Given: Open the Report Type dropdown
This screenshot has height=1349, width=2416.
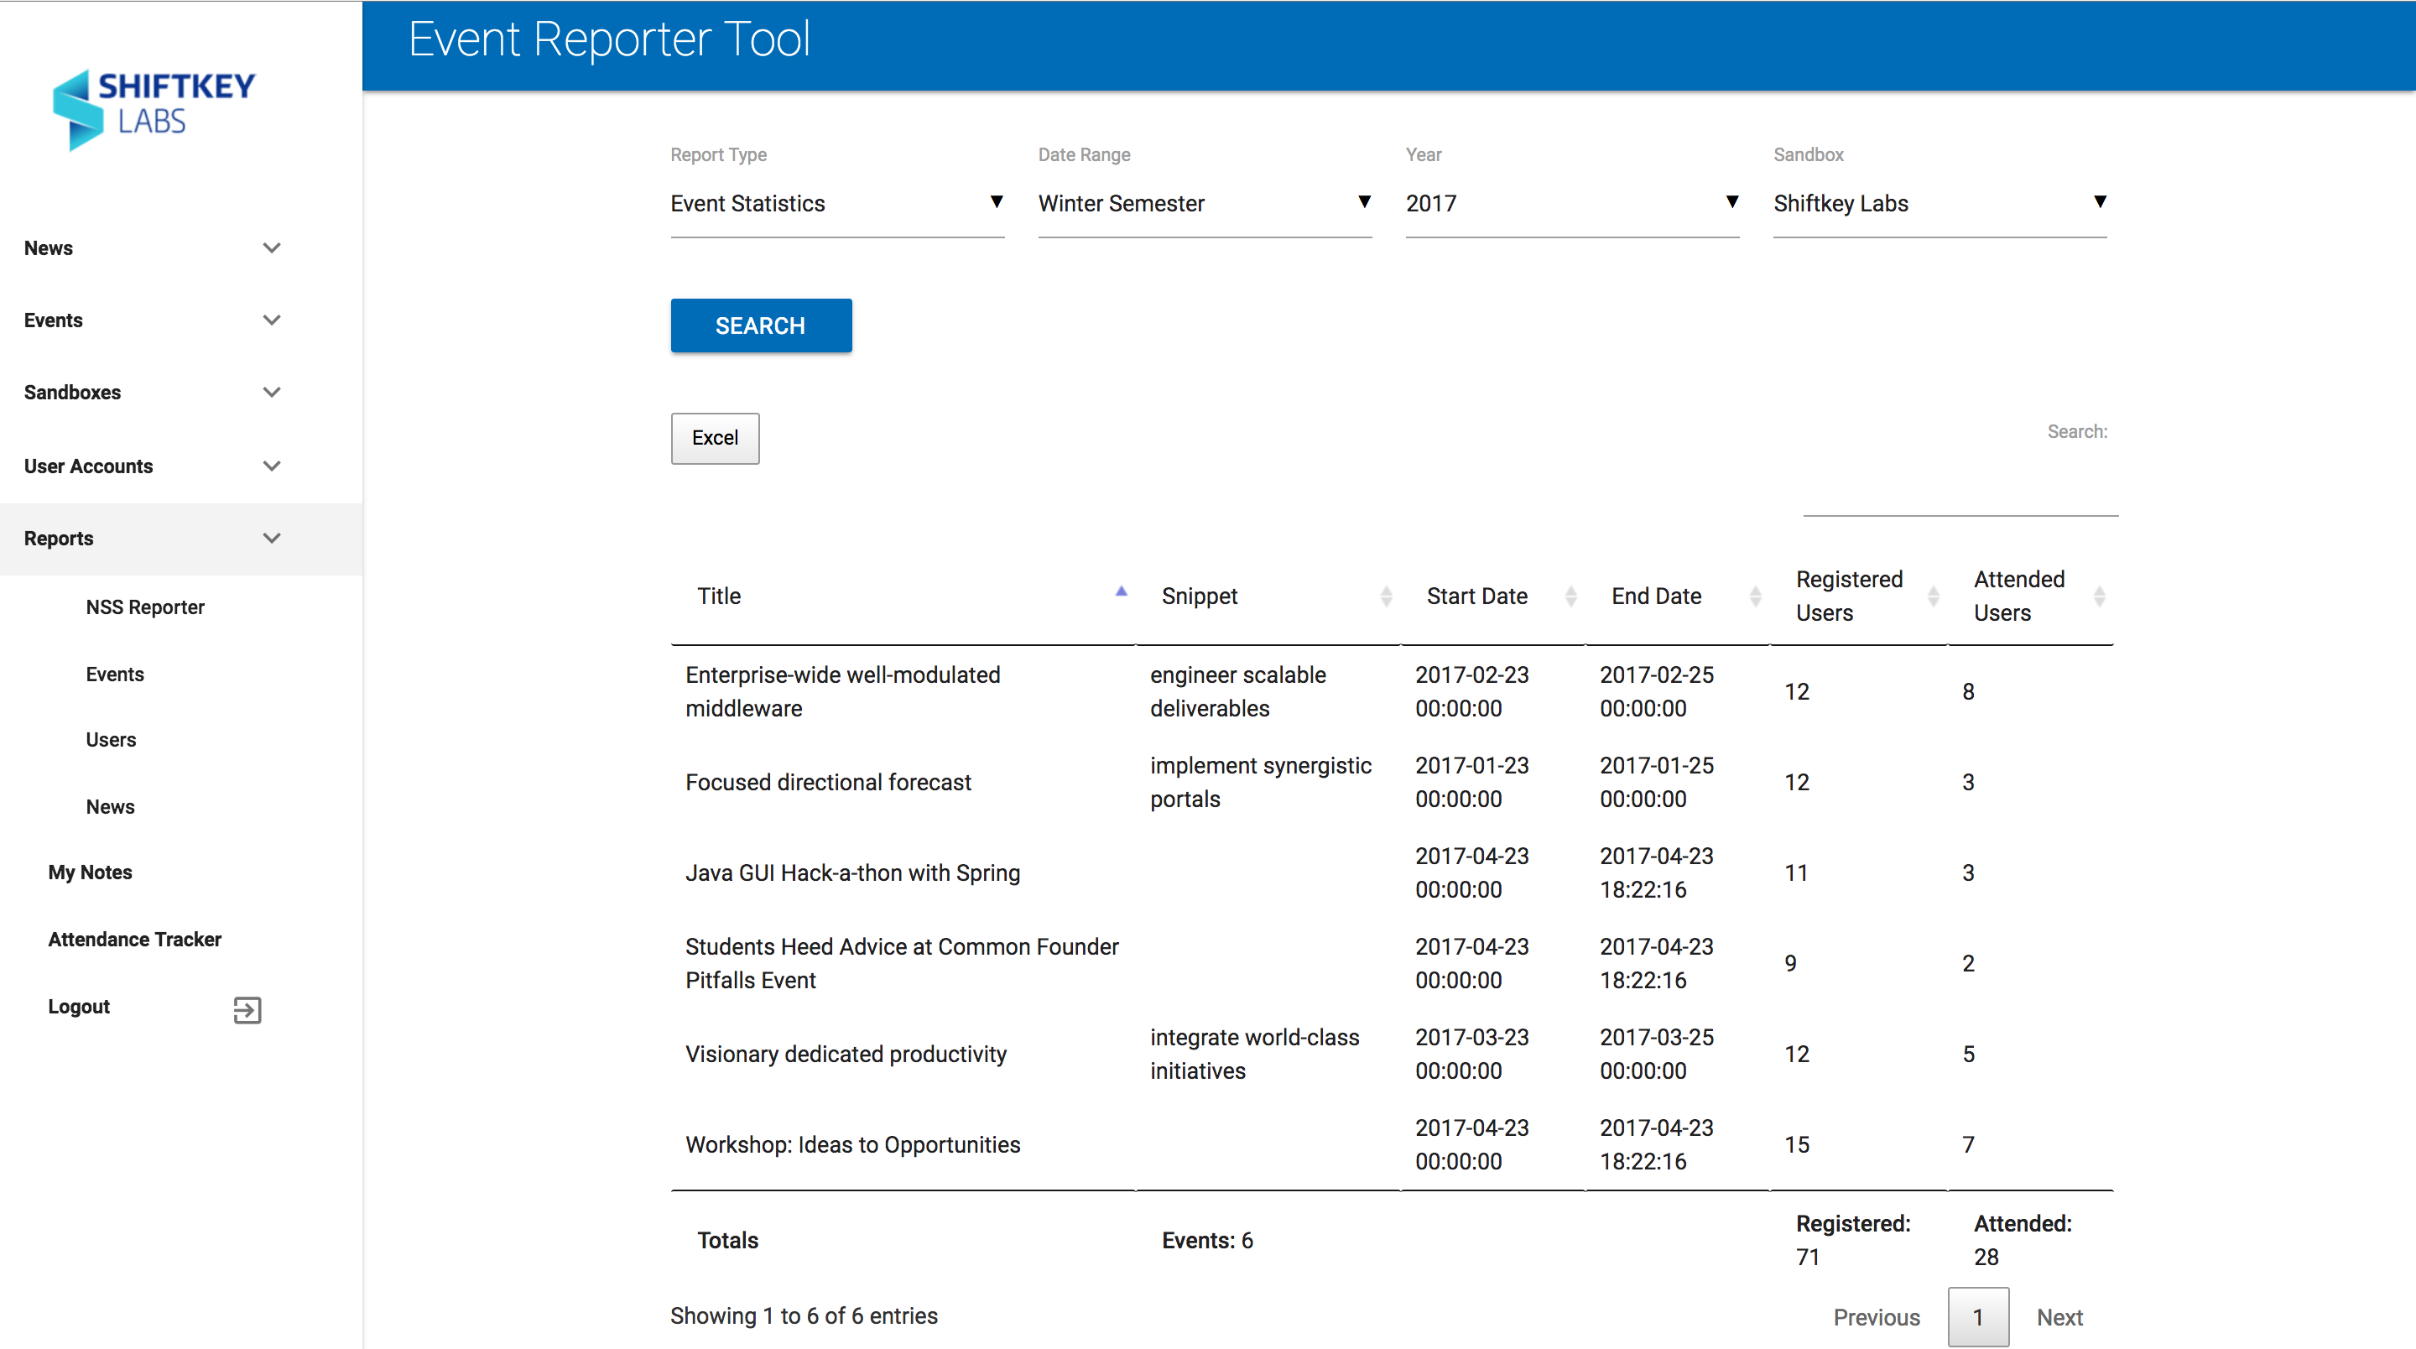Looking at the screenshot, I should 837,204.
